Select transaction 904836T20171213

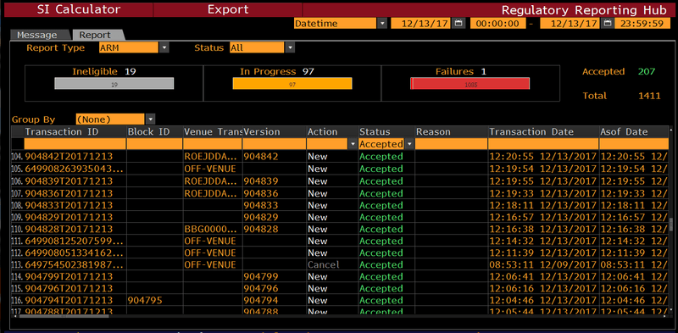coord(69,193)
